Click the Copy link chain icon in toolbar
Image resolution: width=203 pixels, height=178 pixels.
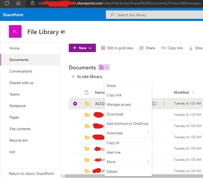pyautogui.click(x=163, y=48)
